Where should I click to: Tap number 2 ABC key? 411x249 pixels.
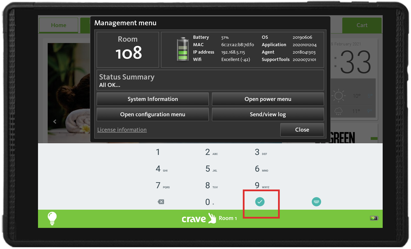point(211,152)
